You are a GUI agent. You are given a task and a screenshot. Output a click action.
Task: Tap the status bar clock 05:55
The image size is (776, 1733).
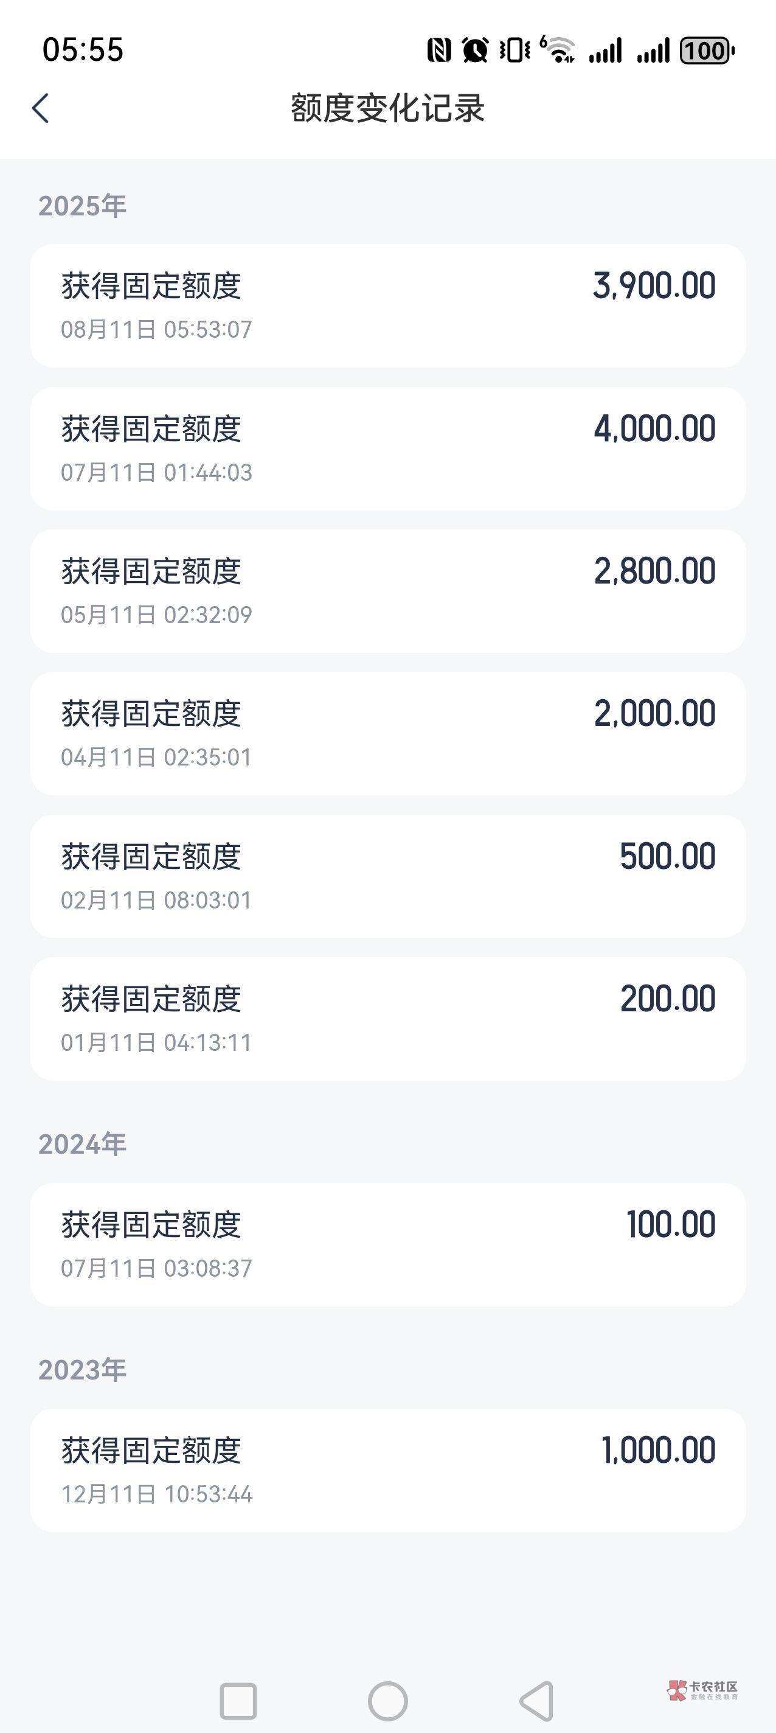[83, 50]
